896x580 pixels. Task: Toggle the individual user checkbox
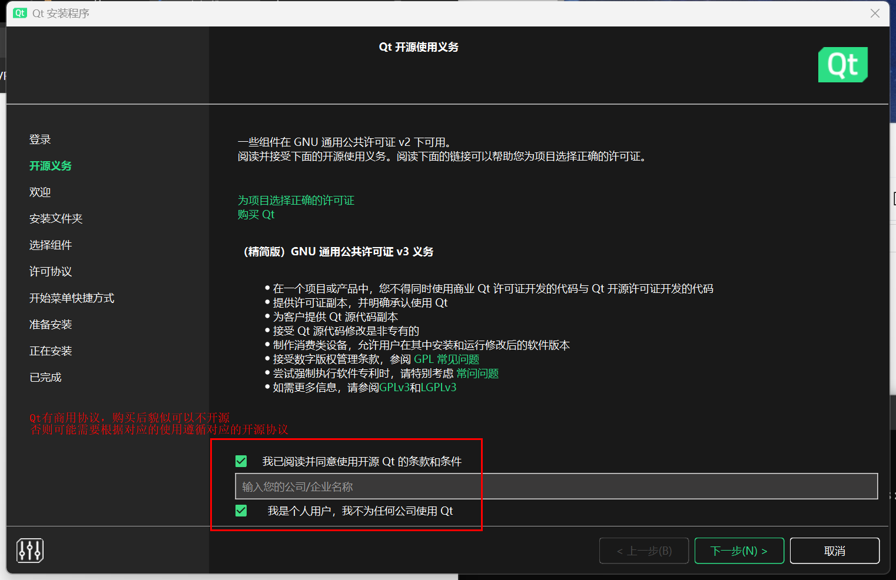[x=241, y=511]
